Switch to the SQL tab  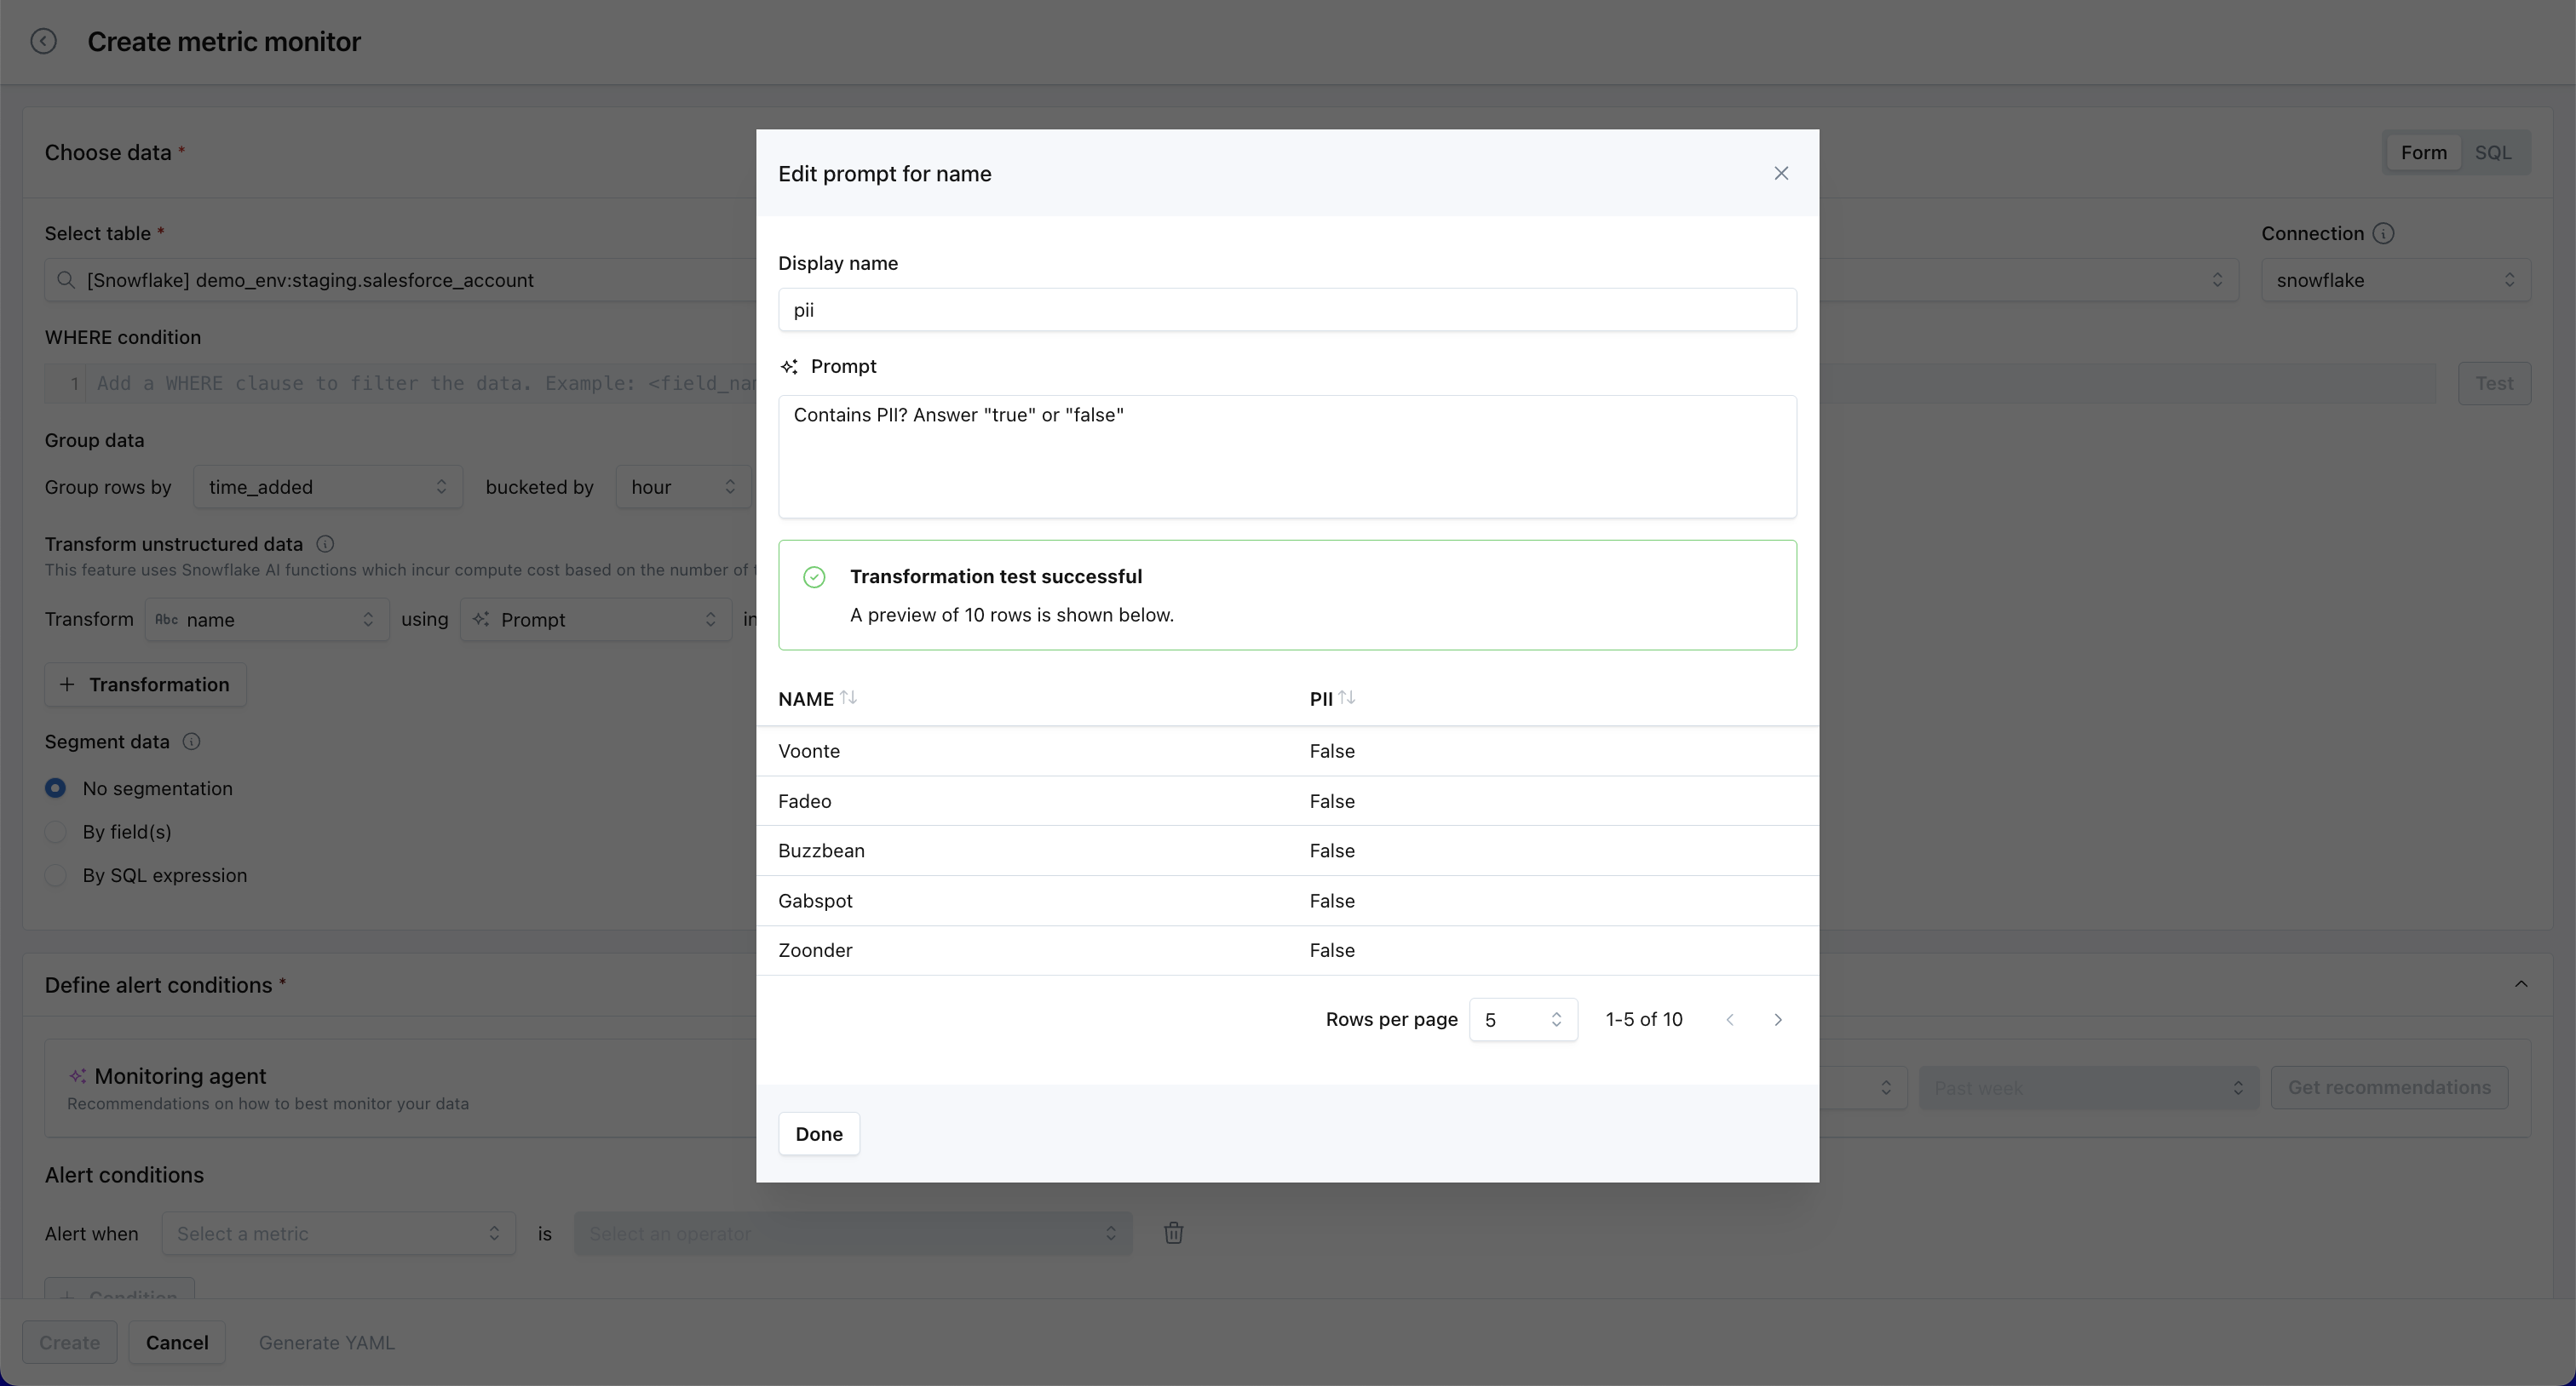click(x=2492, y=153)
